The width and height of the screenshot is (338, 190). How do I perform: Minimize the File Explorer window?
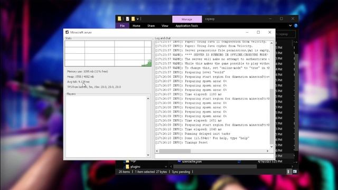point(270,19)
